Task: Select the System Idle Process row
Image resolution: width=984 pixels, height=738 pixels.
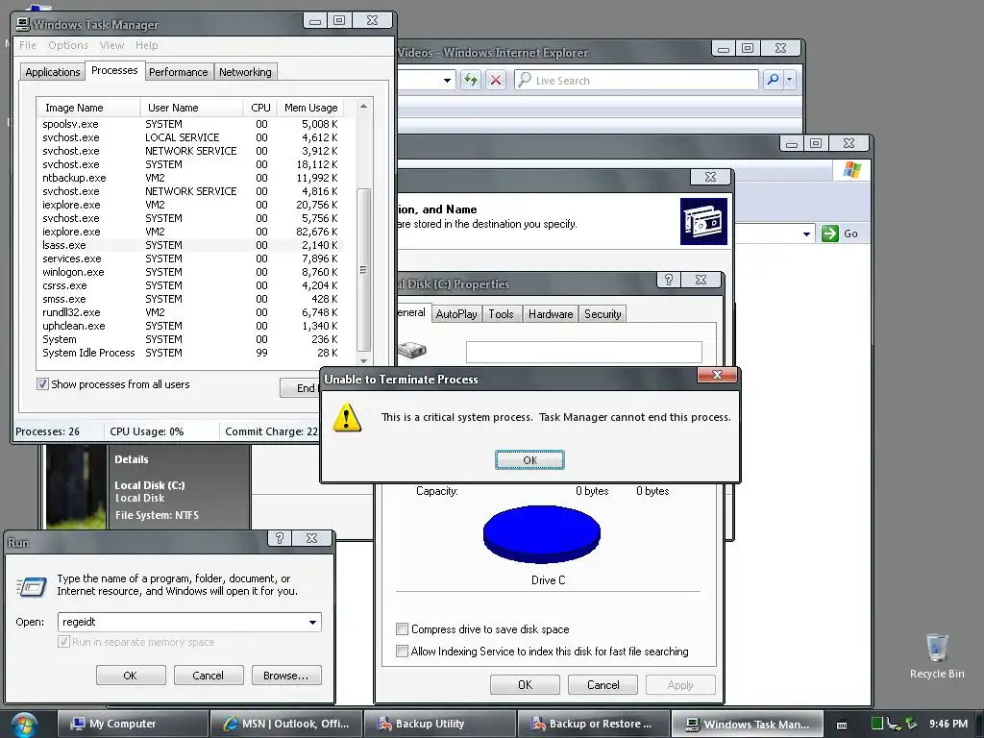Action: [x=190, y=353]
